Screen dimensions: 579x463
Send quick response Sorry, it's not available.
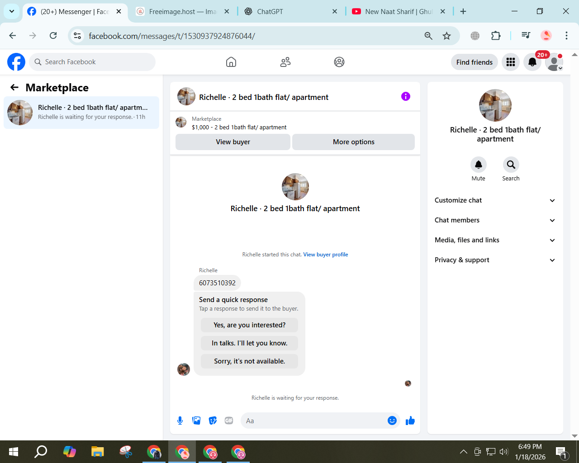click(250, 361)
